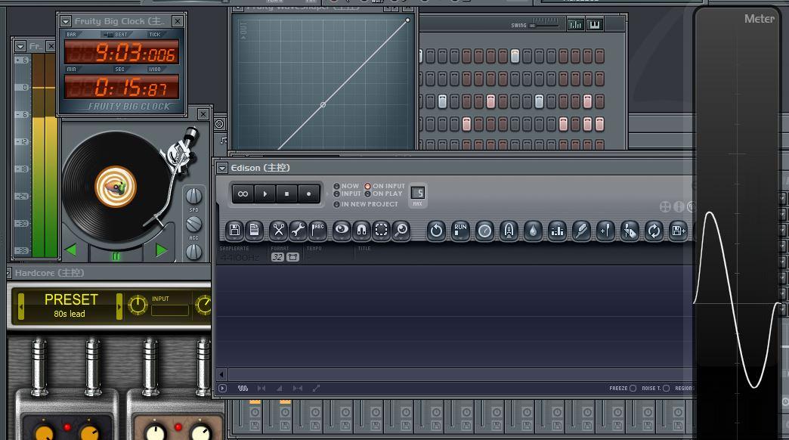This screenshot has height=440, width=789.
Task: Open Edison's magnet snap menu
Action: pos(361,231)
